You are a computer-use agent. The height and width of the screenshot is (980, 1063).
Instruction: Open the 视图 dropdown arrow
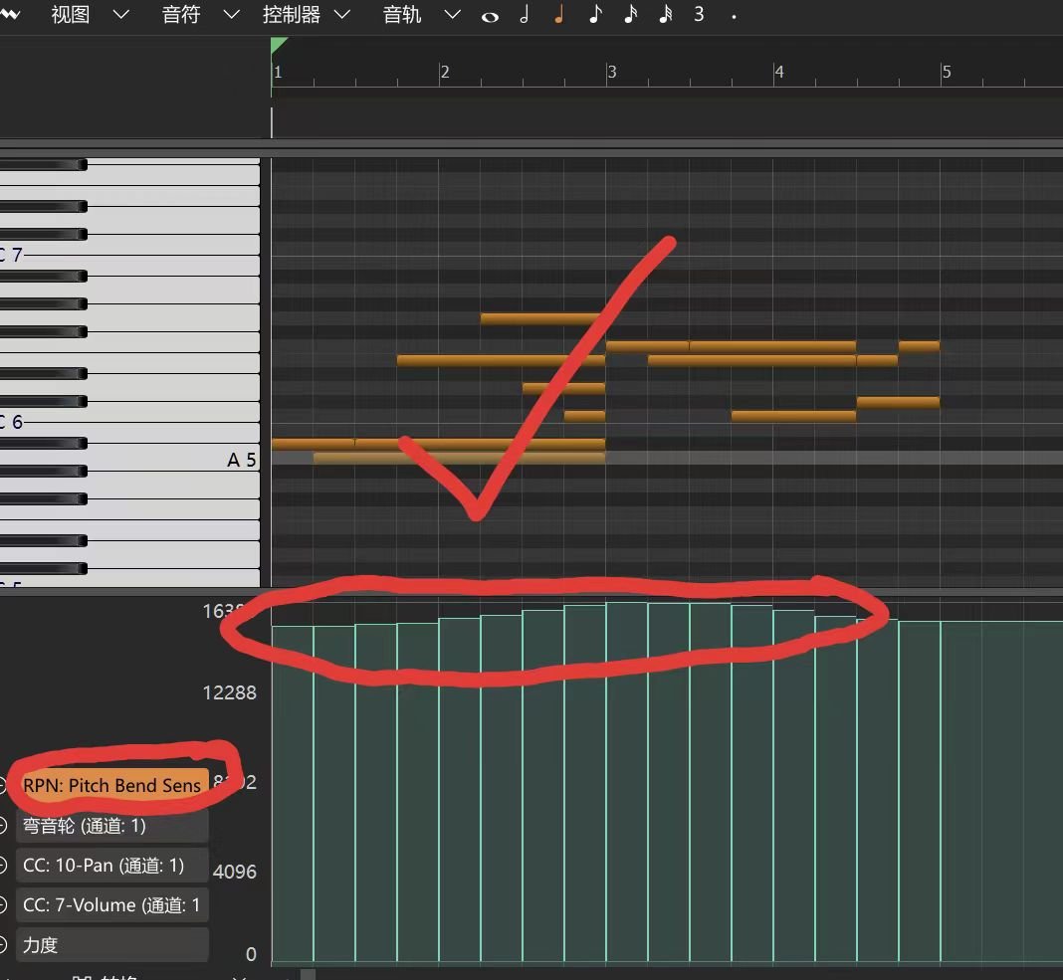120,15
